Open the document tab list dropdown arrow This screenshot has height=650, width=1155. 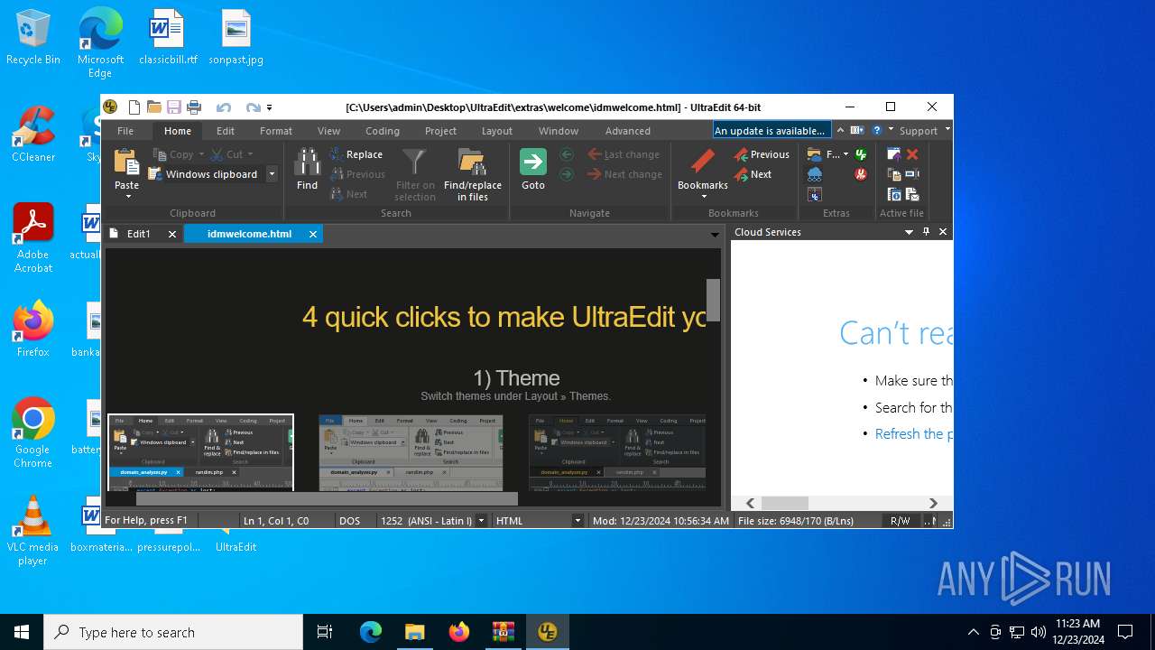[x=715, y=234]
